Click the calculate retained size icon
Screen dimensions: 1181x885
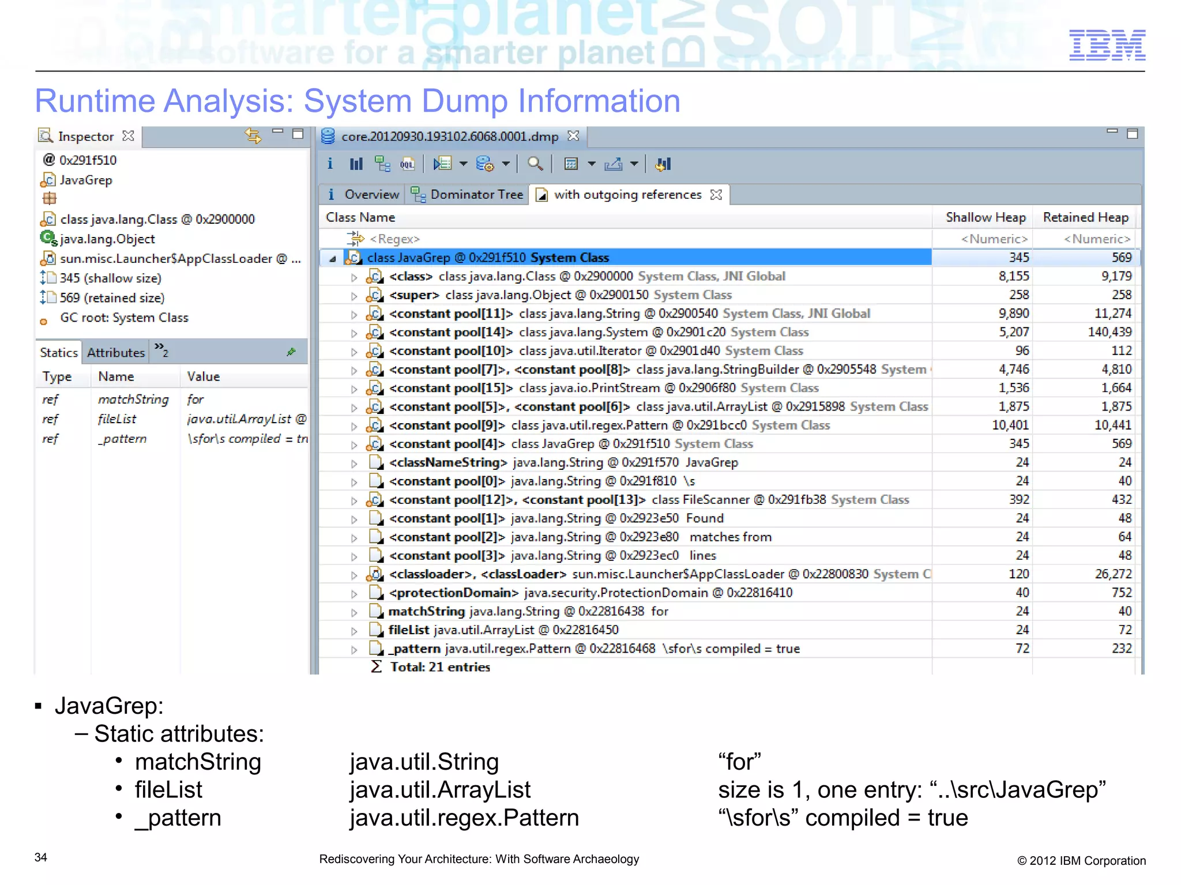coord(571,164)
